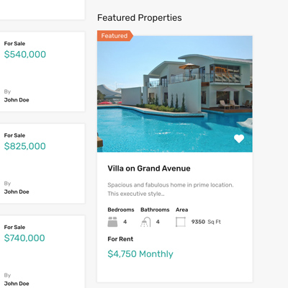Select the $825,000 listing price

pyautogui.click(x=25, y=146)
